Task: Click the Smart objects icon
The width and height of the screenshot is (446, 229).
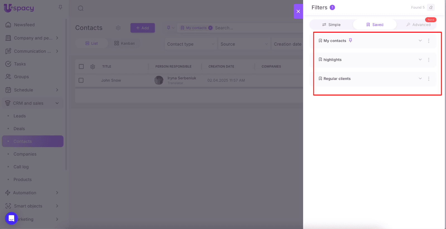Action: [x=8, y=206]
